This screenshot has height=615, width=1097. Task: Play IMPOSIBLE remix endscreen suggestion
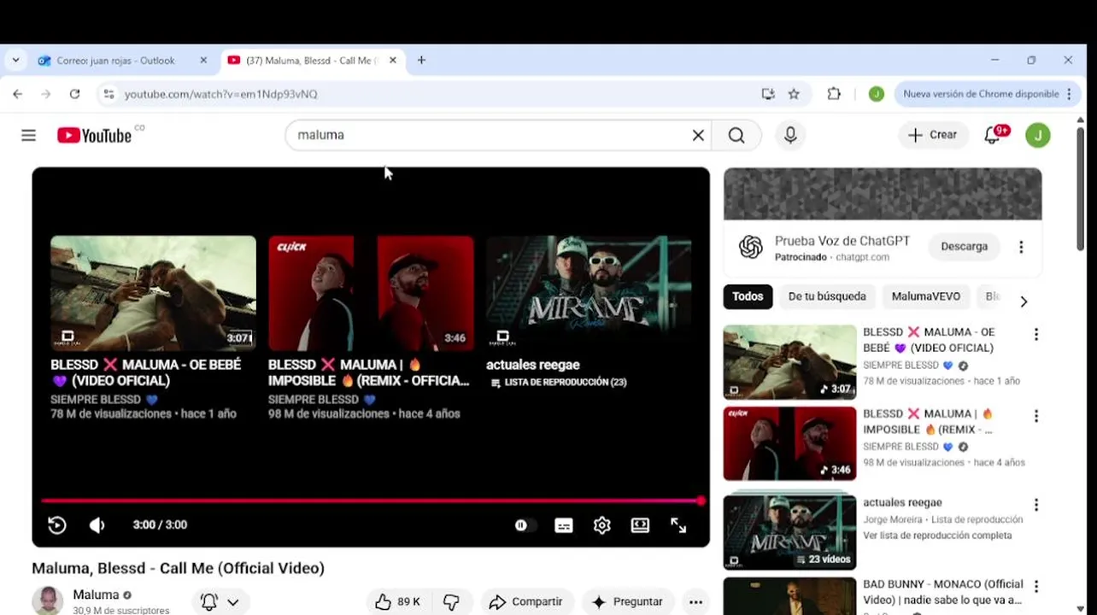371,293
